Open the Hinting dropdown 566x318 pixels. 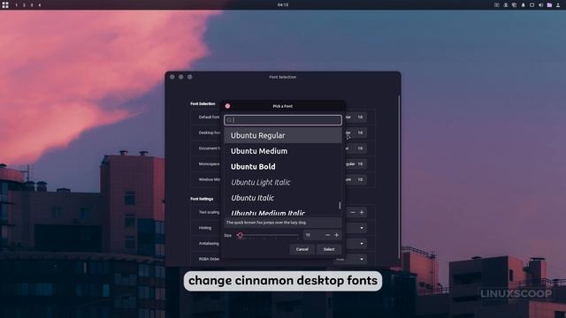(x=356, y=228)
